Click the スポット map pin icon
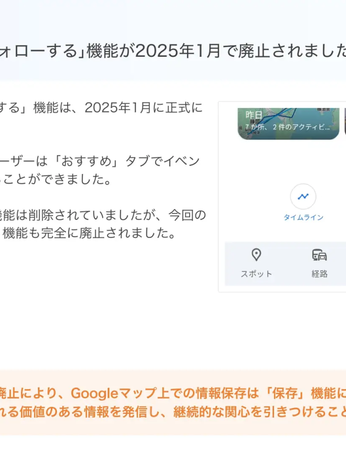The width and height of the screenshot is (346, 461). click(x=256, y=255)
